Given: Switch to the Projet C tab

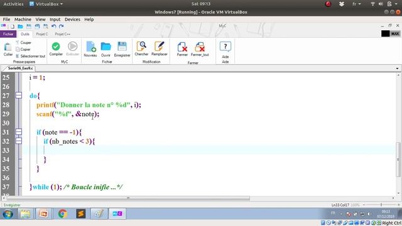Looking at the screenshot, I should 42,34.
